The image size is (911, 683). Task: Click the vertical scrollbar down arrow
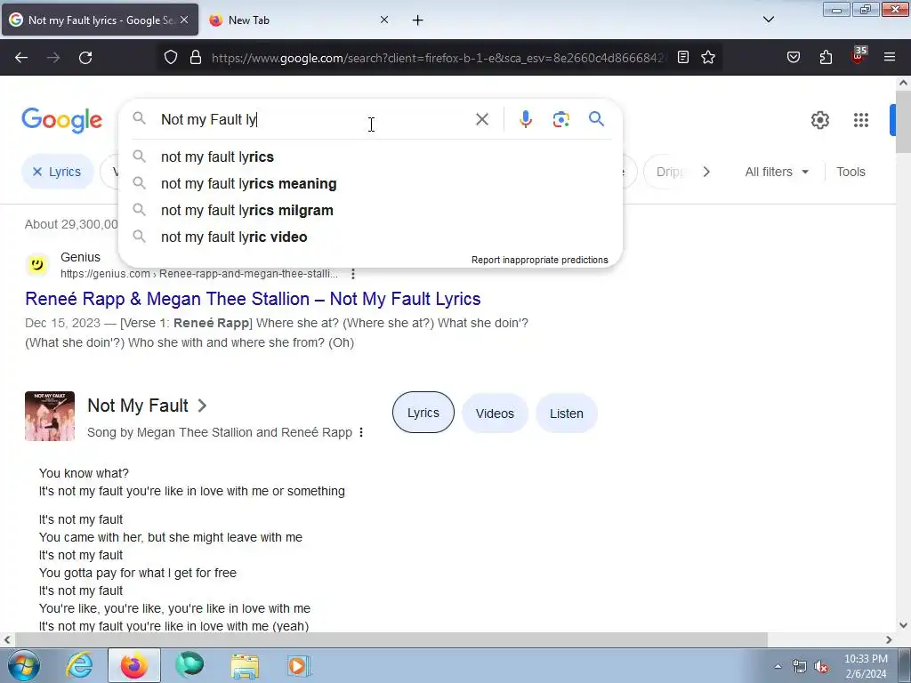point(904,625)
